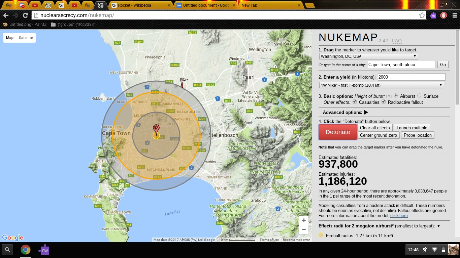The height and width of the screenshot is (258, 460).
Task: Click the Go button beside the city field
Action: [443, 64]
